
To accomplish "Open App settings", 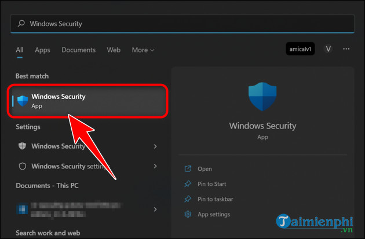I will tap(214, 214).
